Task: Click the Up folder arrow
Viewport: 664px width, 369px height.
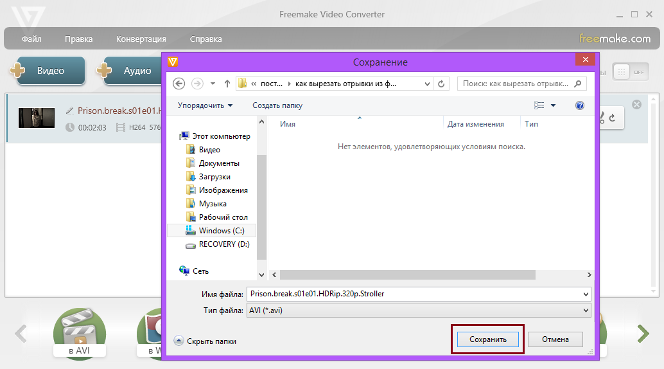Action: pyautogui.click(x=227, y=84)
